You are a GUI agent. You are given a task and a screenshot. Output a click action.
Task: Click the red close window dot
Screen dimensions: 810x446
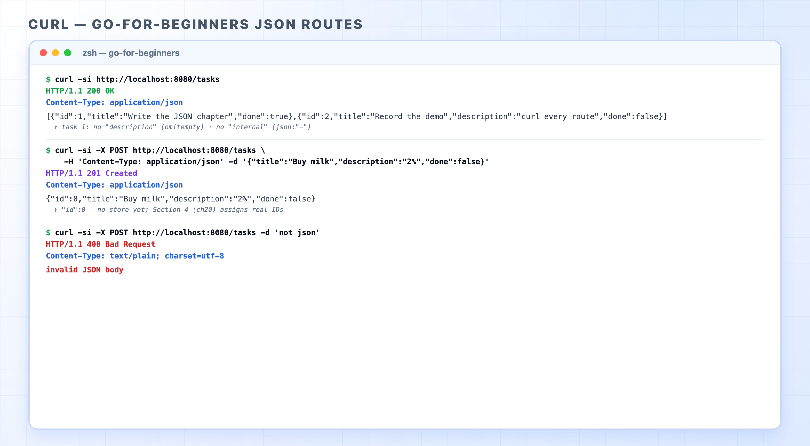[43, 53]
